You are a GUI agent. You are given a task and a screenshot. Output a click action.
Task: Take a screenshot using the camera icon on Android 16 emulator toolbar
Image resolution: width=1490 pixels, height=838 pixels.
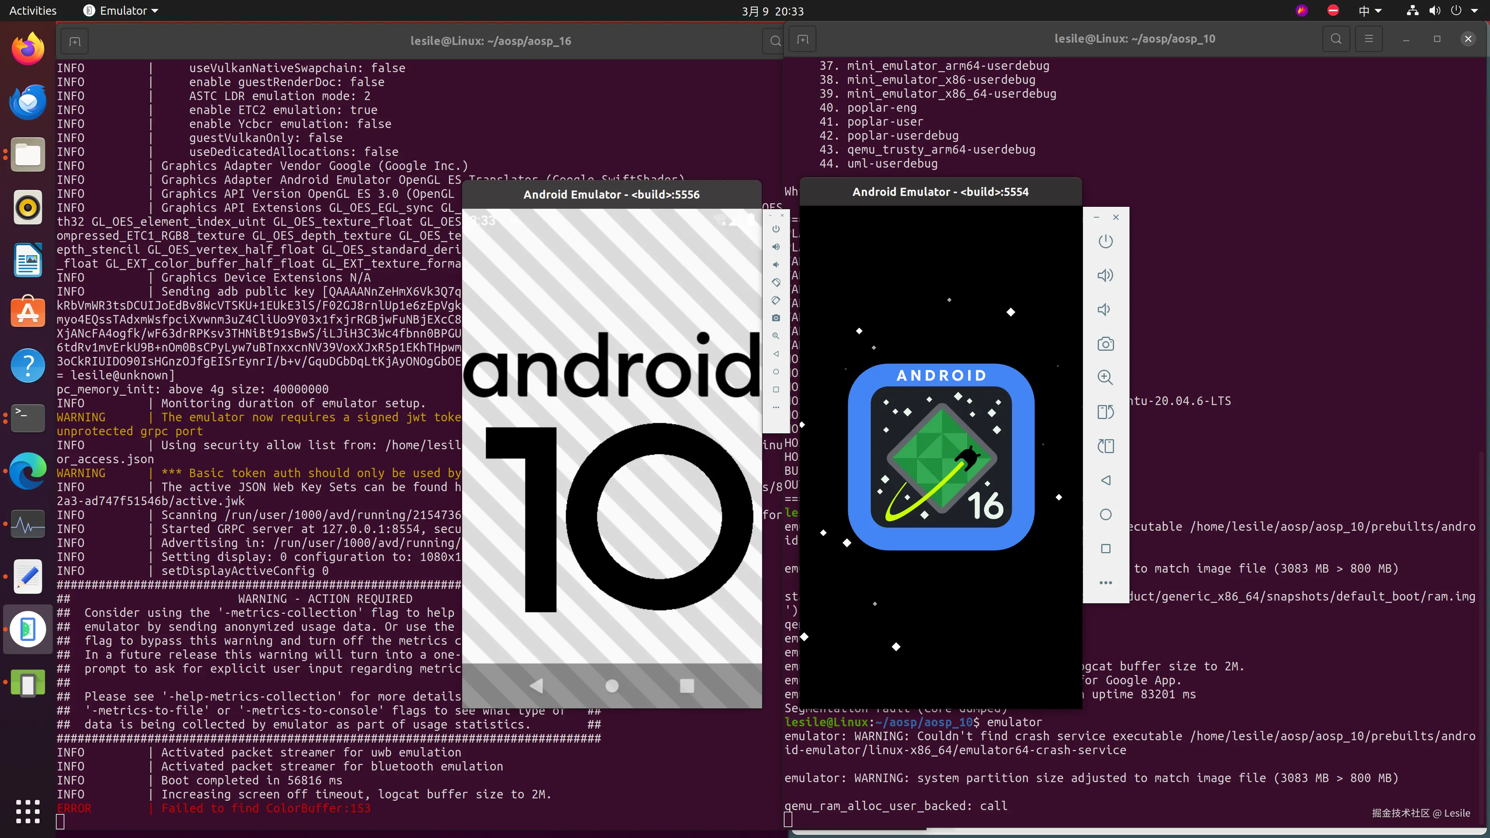(1105, 343)
